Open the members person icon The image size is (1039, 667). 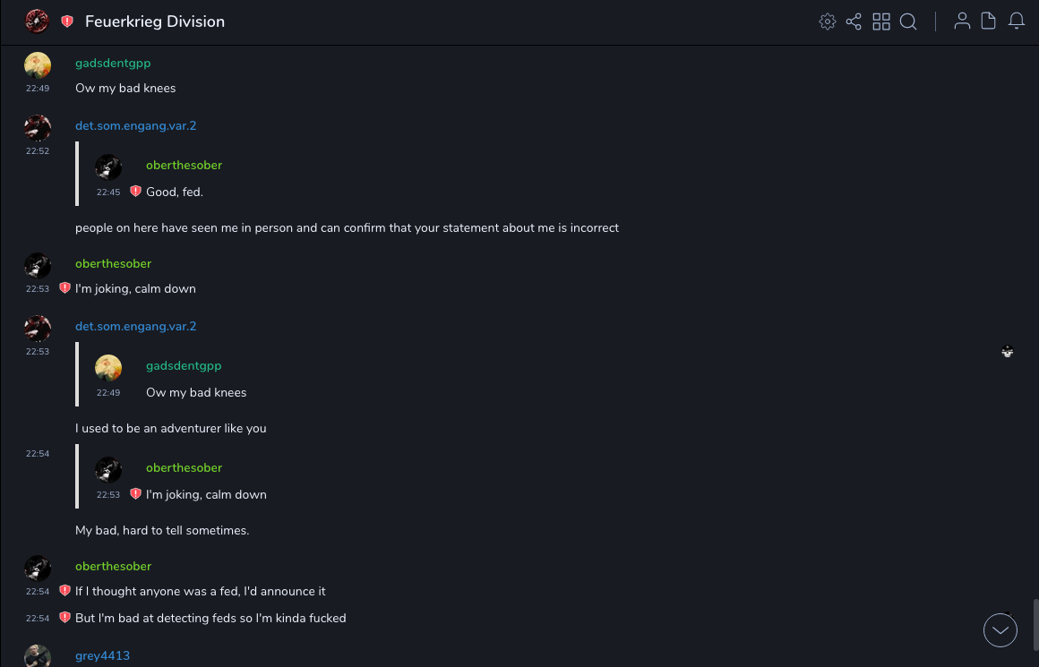(x=962, y=21)
